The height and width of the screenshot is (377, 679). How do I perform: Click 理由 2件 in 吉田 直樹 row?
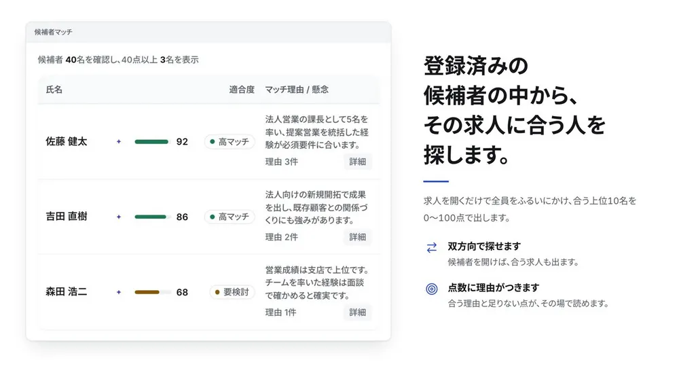(x=282, y=237)
